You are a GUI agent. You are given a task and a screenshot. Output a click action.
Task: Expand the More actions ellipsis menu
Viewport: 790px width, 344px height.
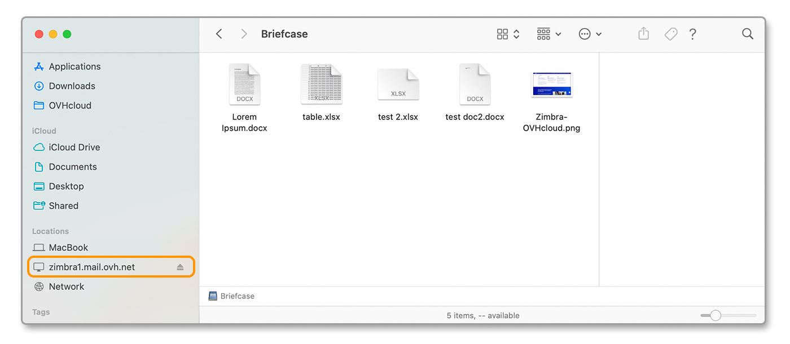(x=590, y=34)
